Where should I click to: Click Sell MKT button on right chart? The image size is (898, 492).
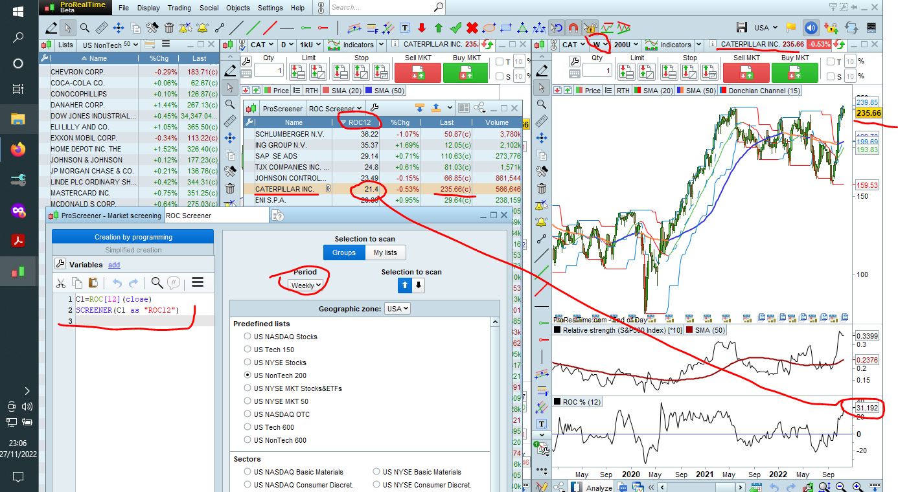[x=746, y=72]
